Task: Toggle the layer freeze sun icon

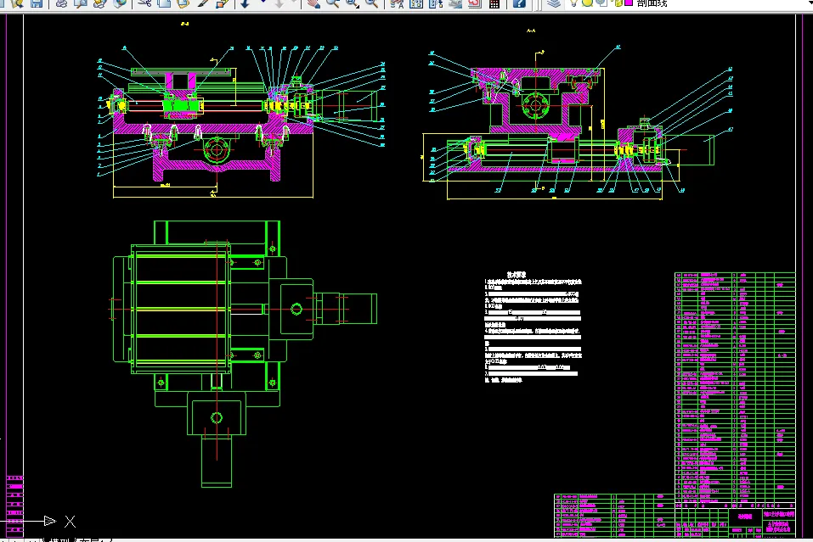Action: tap(588, 3)
